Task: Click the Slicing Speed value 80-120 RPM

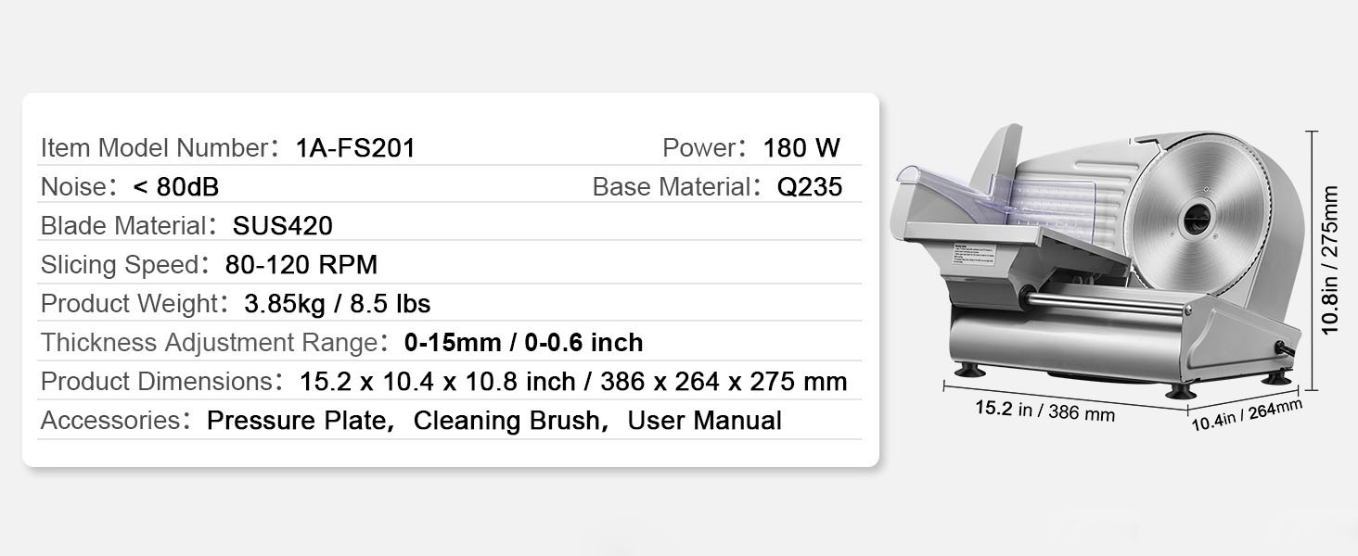Action: [x=301, y=265]
